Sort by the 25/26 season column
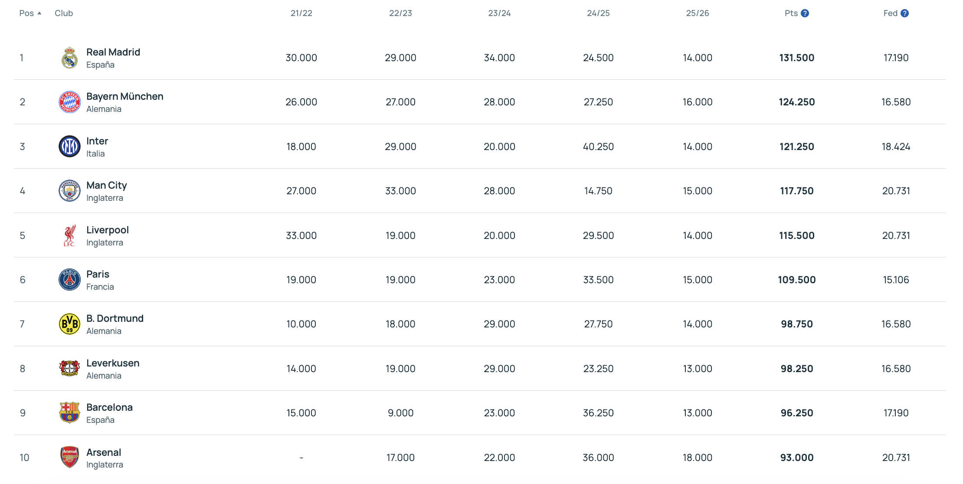 click(x=698, y=13)
